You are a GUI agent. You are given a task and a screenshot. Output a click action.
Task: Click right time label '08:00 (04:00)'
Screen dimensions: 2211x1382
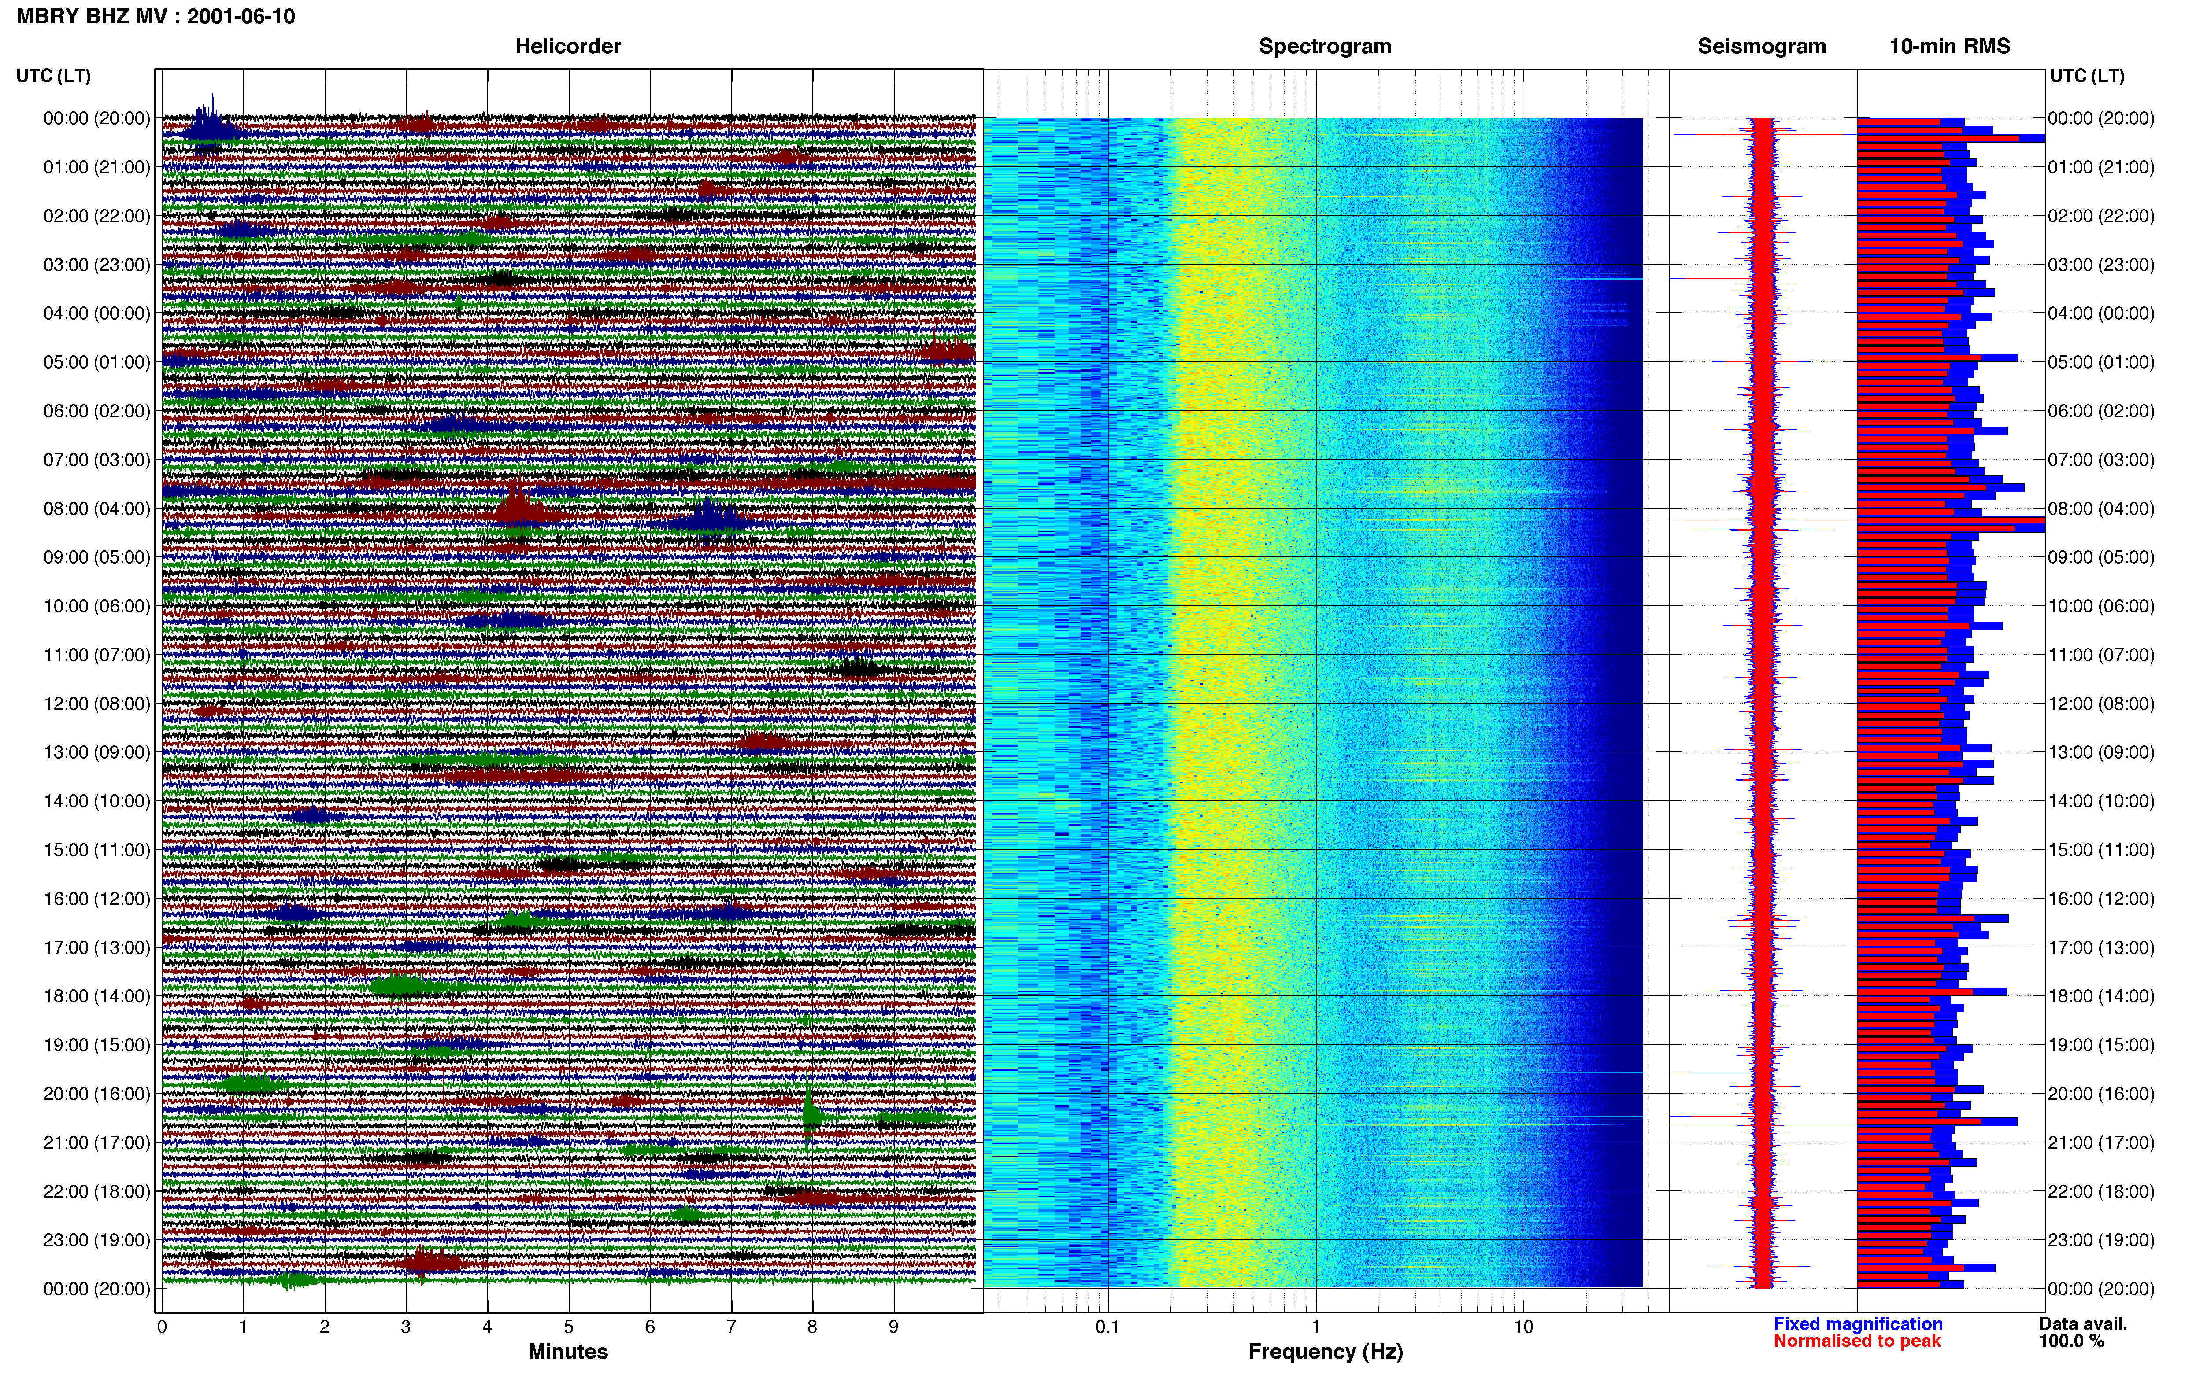click(x=2100, y=508)
